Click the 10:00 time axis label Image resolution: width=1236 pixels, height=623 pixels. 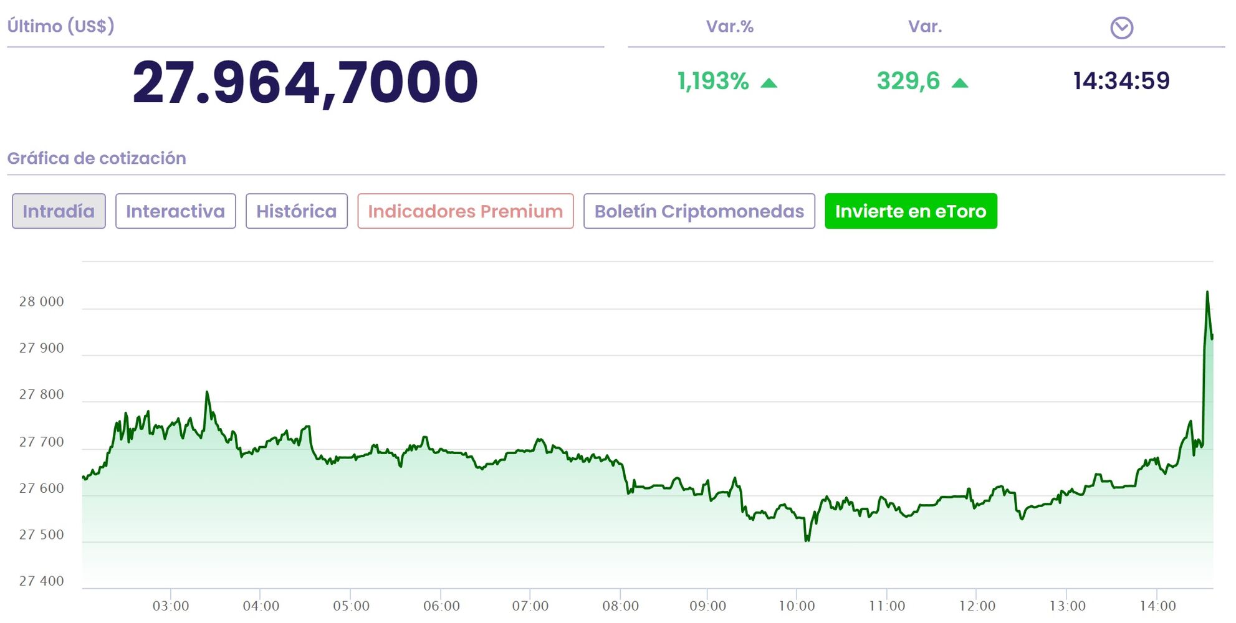click(797, 606)
